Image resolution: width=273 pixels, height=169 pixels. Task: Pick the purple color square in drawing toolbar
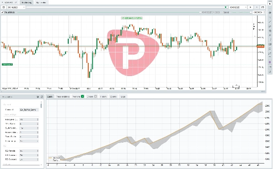click(x=270, y=62)
